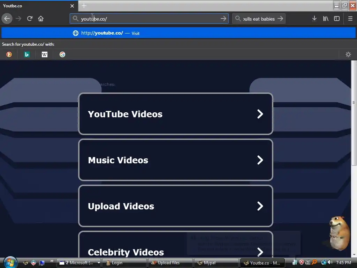Click the forward navigation arrow
The width and height of the screenshot is (357, 268).
pyautogui.click(x=18, y=18)
